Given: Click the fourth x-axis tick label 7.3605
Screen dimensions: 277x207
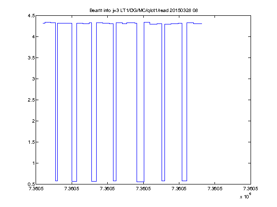Looking at the screenshot, I should coord(143,189).
